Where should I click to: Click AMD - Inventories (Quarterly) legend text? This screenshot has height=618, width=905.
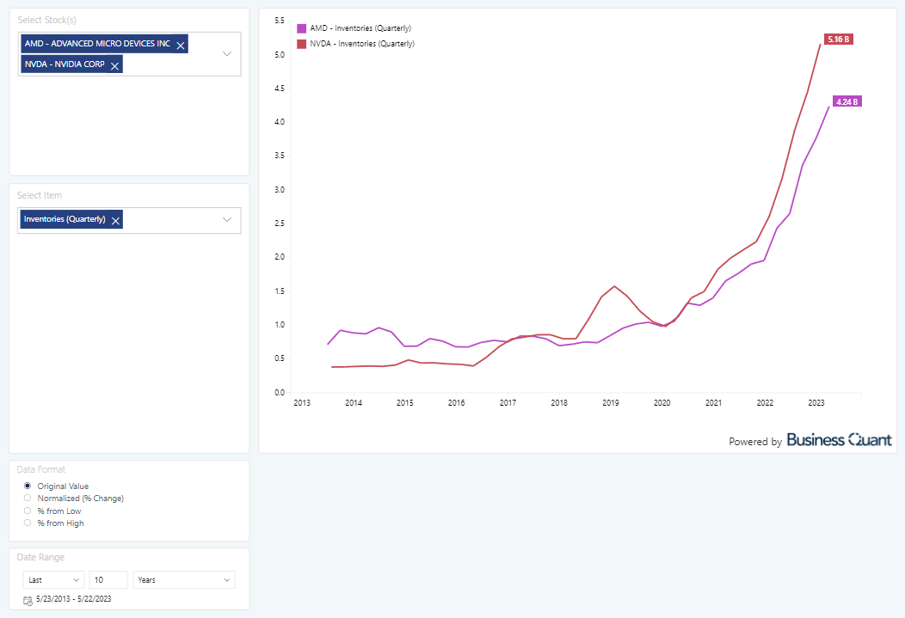point(360,28)
